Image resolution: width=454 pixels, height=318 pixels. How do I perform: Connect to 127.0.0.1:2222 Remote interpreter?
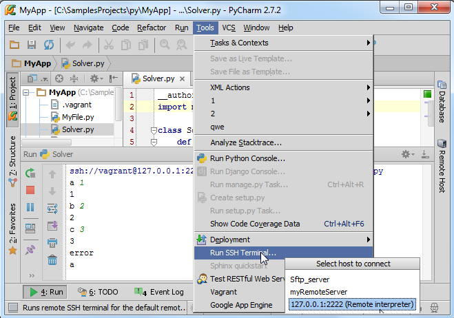(x=352, y=304)
